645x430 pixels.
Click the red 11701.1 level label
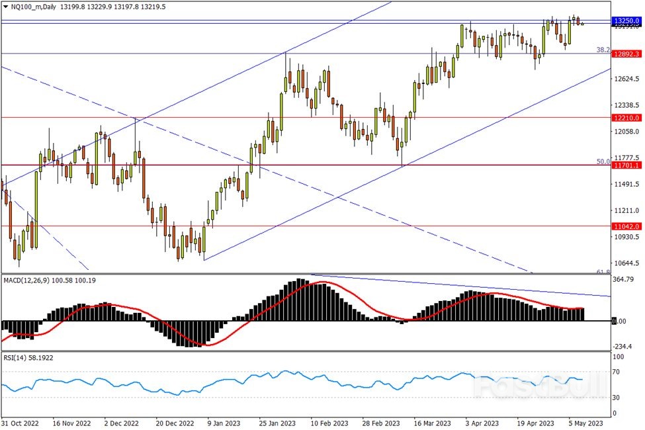point(626,165)
